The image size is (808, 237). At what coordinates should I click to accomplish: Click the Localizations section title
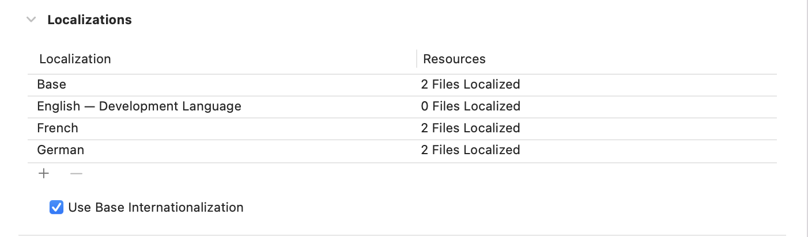pyautogui.click(x=89, y=20)
